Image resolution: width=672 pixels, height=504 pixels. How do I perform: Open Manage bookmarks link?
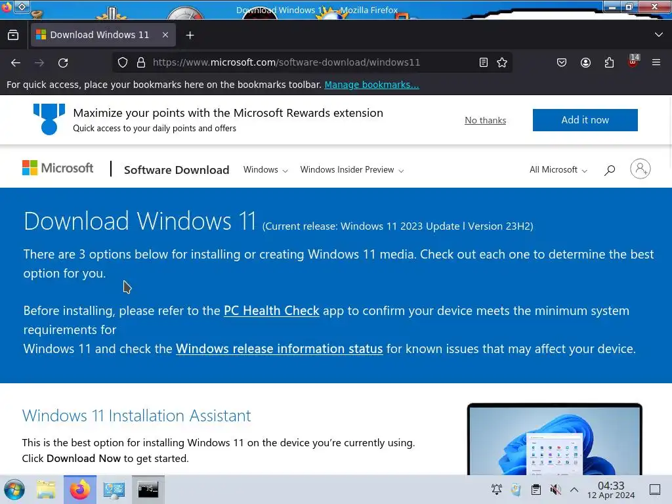coord(371,85)
